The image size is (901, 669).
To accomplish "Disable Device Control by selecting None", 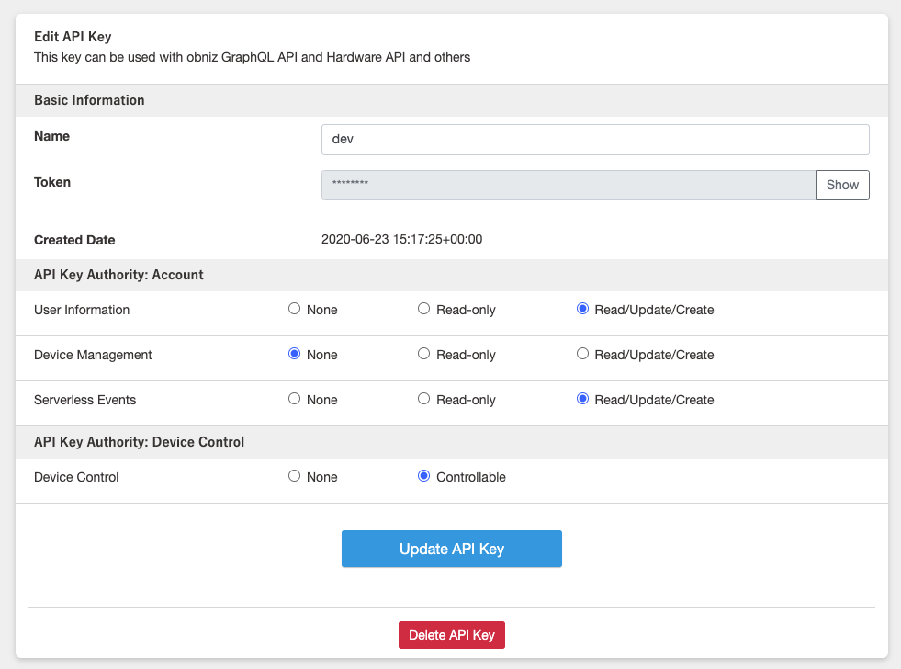I will pyautogui.click(x=295, y=477).
